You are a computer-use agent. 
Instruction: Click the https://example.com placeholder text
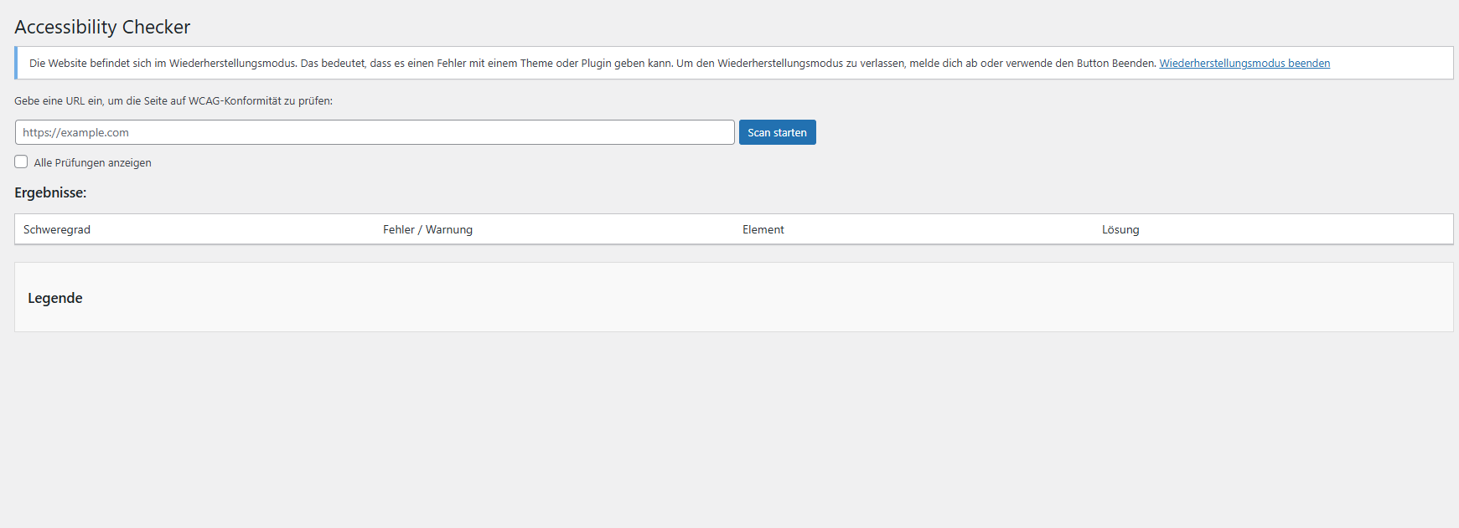[x=76, y=133]
